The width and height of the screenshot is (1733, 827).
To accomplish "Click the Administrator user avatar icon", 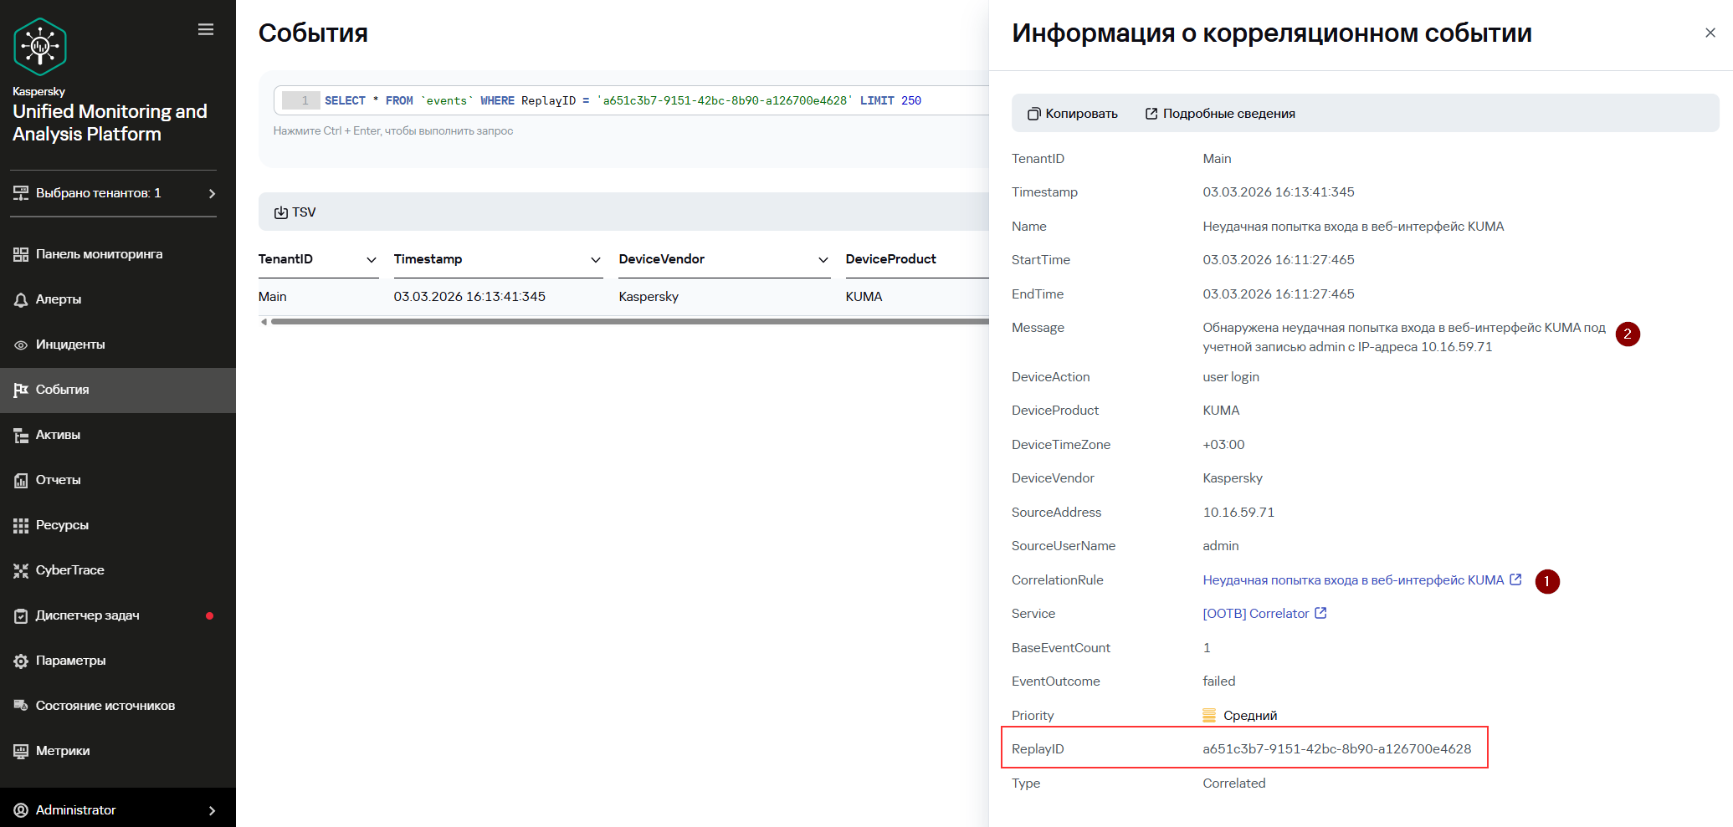I will [x=21, y=809].
